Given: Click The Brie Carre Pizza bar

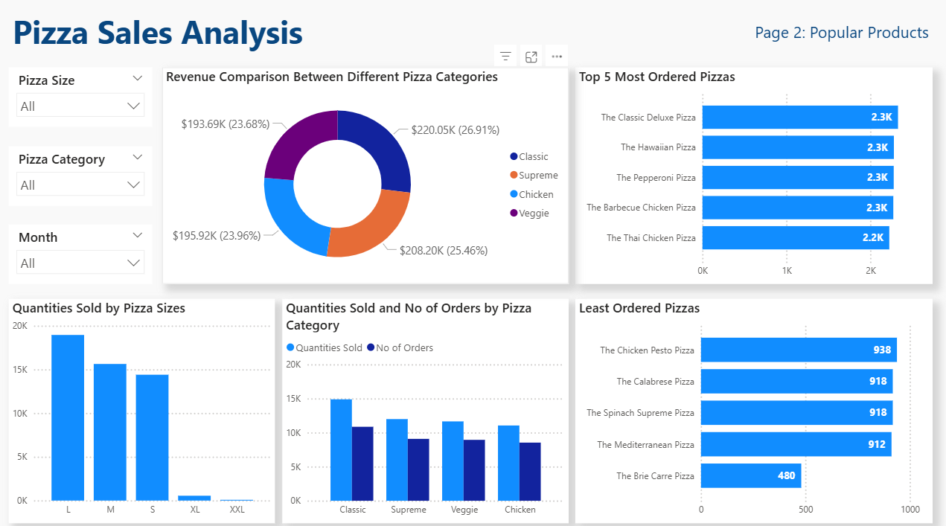Looking at the screenshot, I should tap(750, 476).
